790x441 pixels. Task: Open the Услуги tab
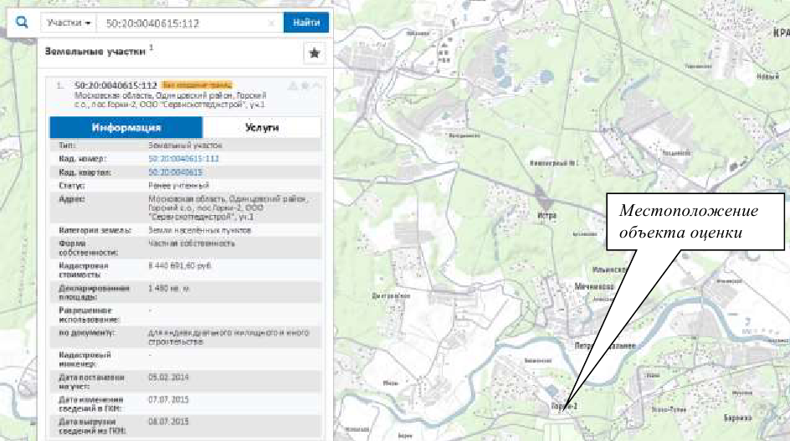tap(262, 127)
